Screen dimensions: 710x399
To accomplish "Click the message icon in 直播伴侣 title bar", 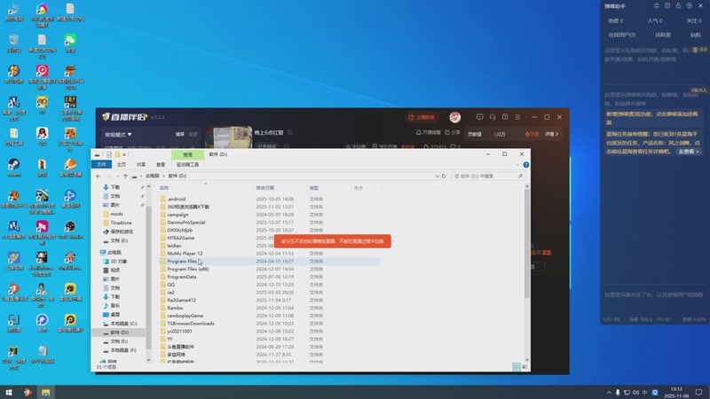I will click(479, 117).
